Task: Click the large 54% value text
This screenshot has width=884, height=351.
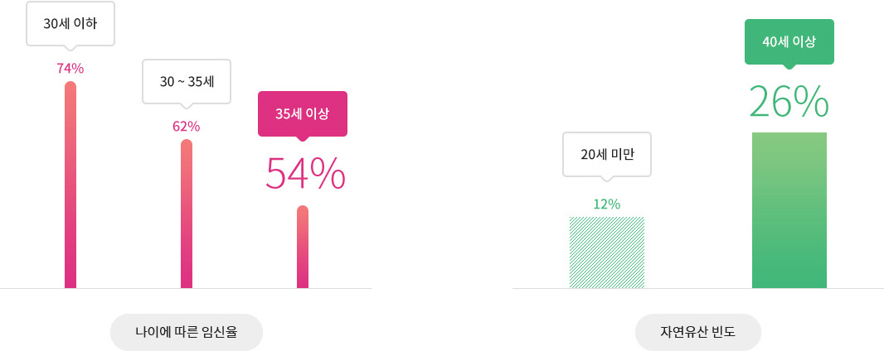Action: click(305, 173)
